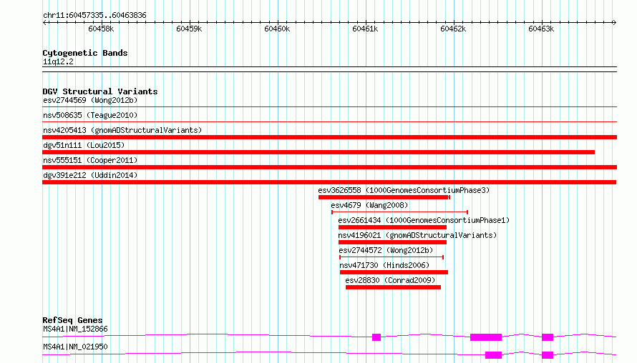The image size is (637, 363).
Task: Select variant nsv508635 (Teague2010)
Action: (x=90, y=115)
